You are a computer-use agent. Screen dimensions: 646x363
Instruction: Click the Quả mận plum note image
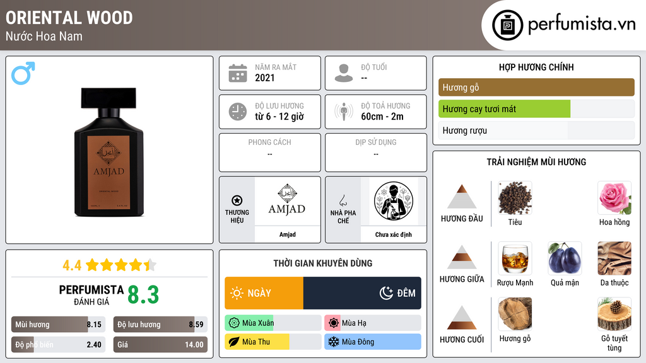(565, 258)
